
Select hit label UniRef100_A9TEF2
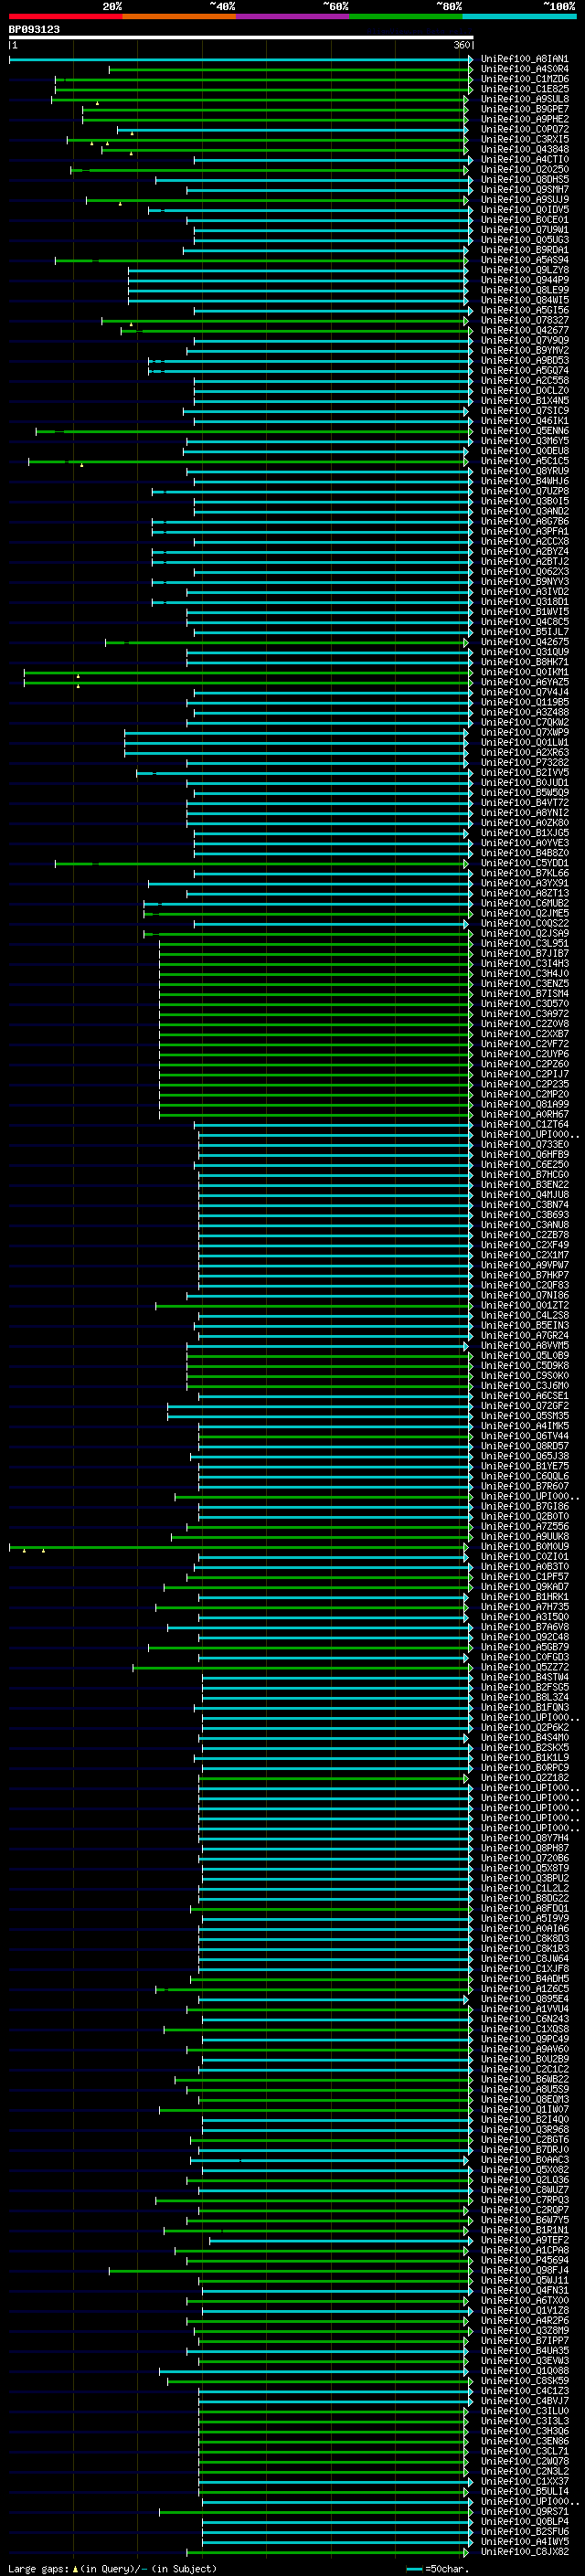click(524, 2240)
